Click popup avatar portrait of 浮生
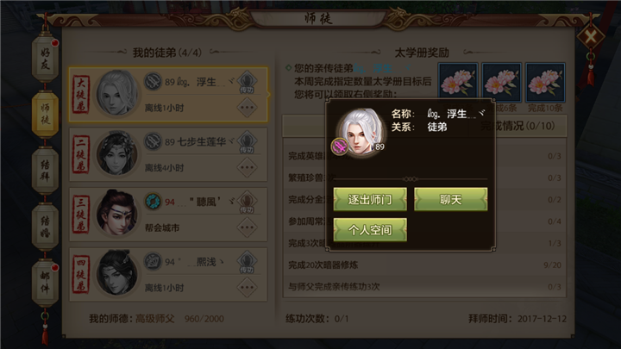Screen dimensions: 621x349 pos(360,132)
